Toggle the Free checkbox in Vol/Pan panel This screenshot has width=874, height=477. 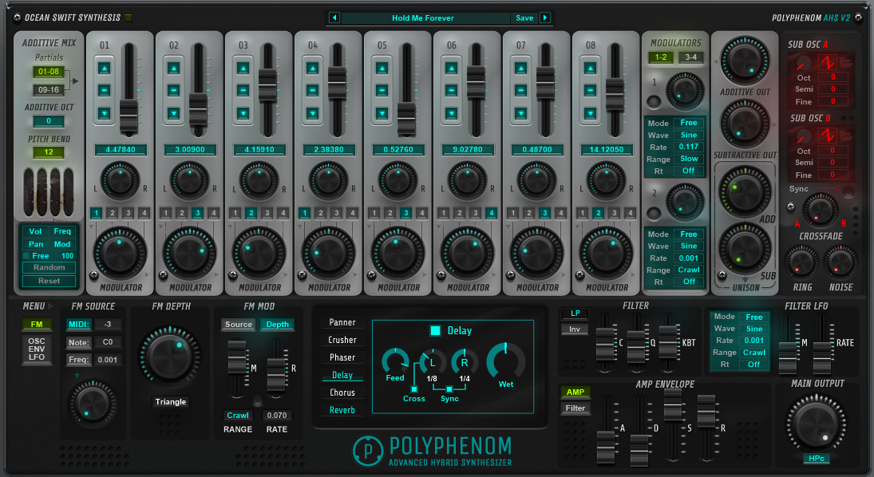click(26, 256)
